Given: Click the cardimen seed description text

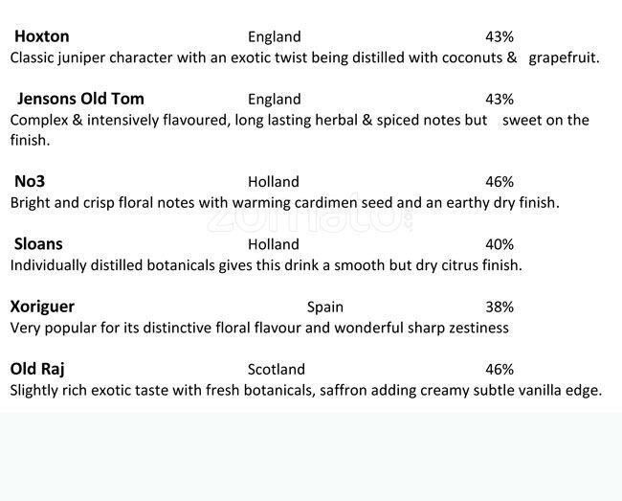Looking at the screenshot, I should [284, 202].
